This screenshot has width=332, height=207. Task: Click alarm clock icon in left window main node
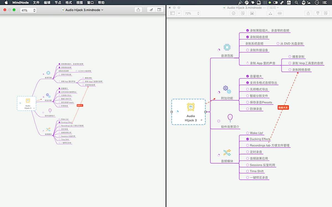(x=28, y=101)
